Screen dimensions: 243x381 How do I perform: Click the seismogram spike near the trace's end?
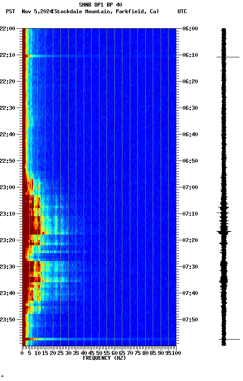[x=229, y=339]
